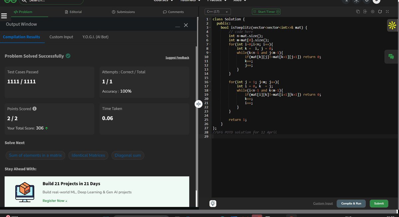The height and width of the screenshot is (217, 399).
Task: Open the Y.O.G.I. (AI Bot) tab
Action: pos(95,37)
